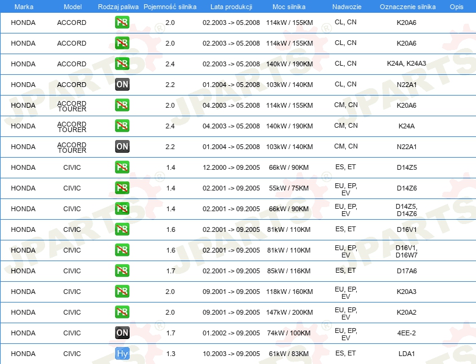Click body code CL, CN in the K24A, K24A3 row
This screenshot has height=364, width=476.
click(x=346, y=63)
